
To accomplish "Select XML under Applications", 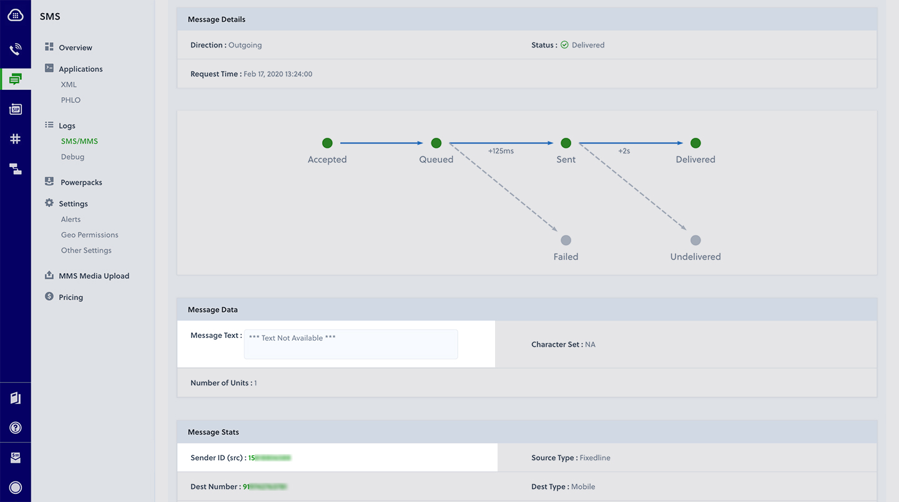I will pos(69,84).
